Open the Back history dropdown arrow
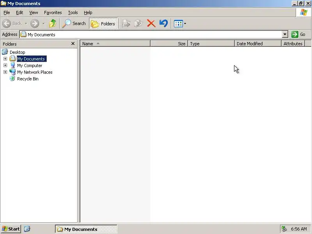 tap(26, 24)
